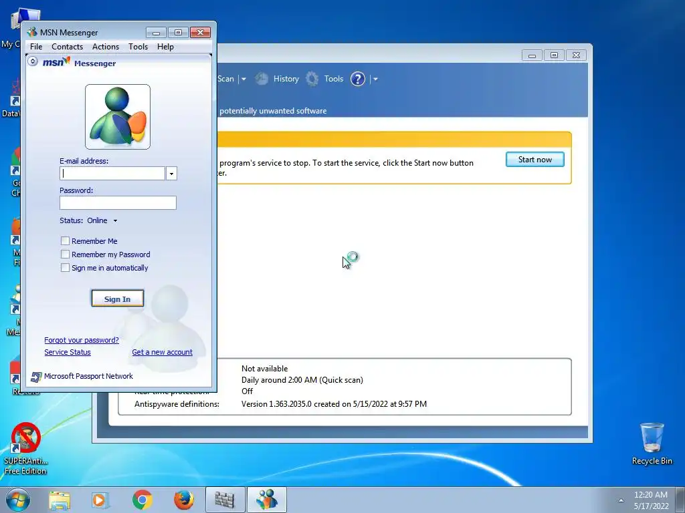Open the History clock icon in Defender

click(262, 79)
